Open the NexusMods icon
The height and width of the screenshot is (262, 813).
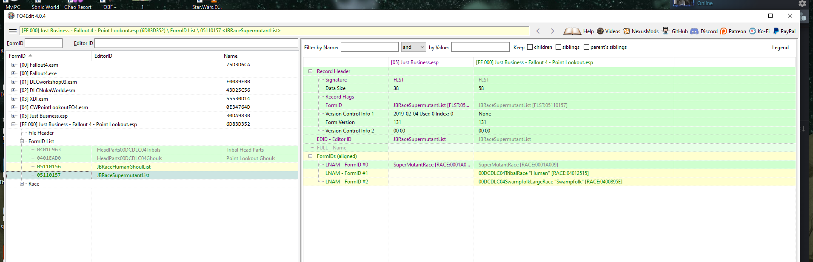[x=627, y=31]
